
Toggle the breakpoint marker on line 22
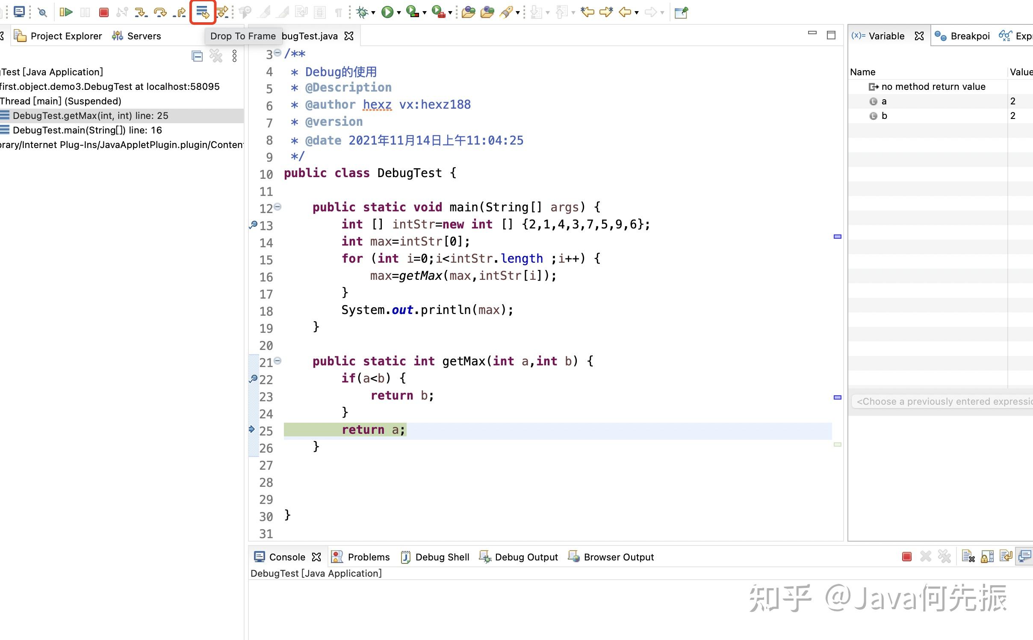pos(253,379)
